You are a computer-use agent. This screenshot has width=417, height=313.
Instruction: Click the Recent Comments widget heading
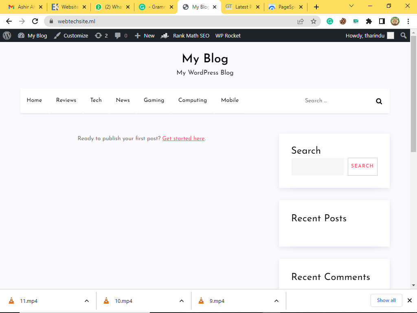click(331, 277)
